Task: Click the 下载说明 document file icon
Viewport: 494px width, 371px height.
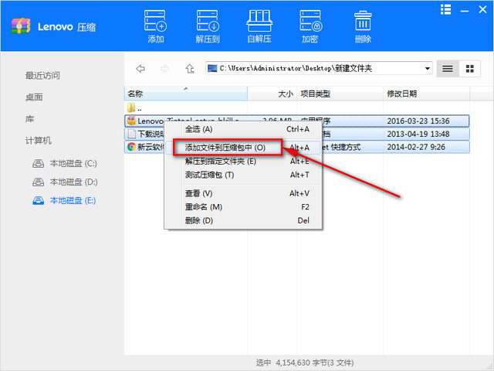Action: tap(131, 134)
